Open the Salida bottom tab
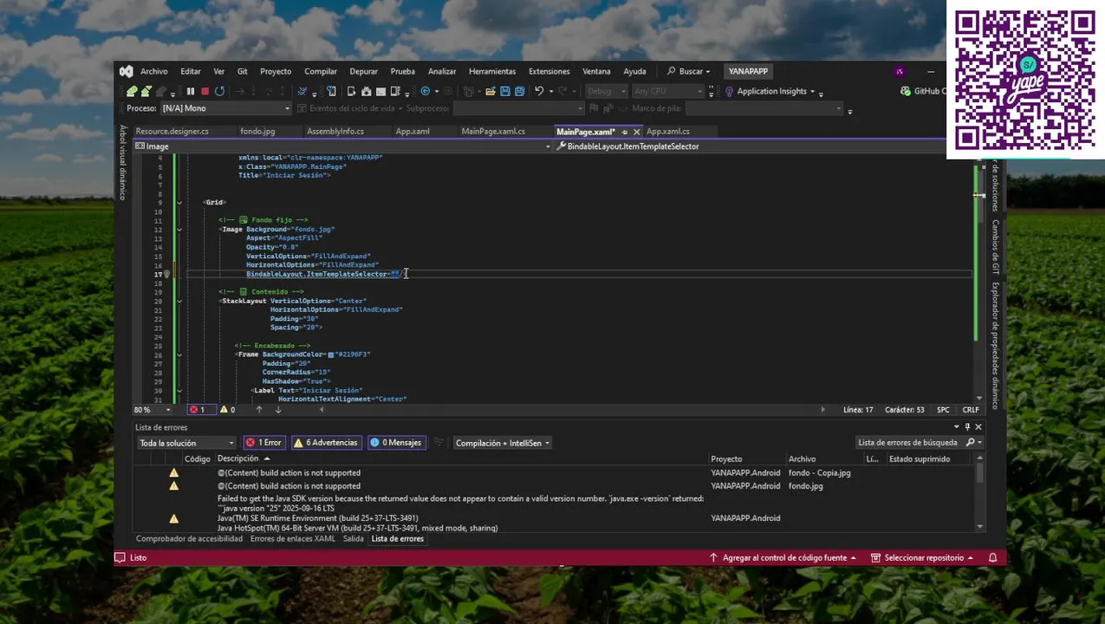This screenshot has height=624, width=1105. (353, 539)
